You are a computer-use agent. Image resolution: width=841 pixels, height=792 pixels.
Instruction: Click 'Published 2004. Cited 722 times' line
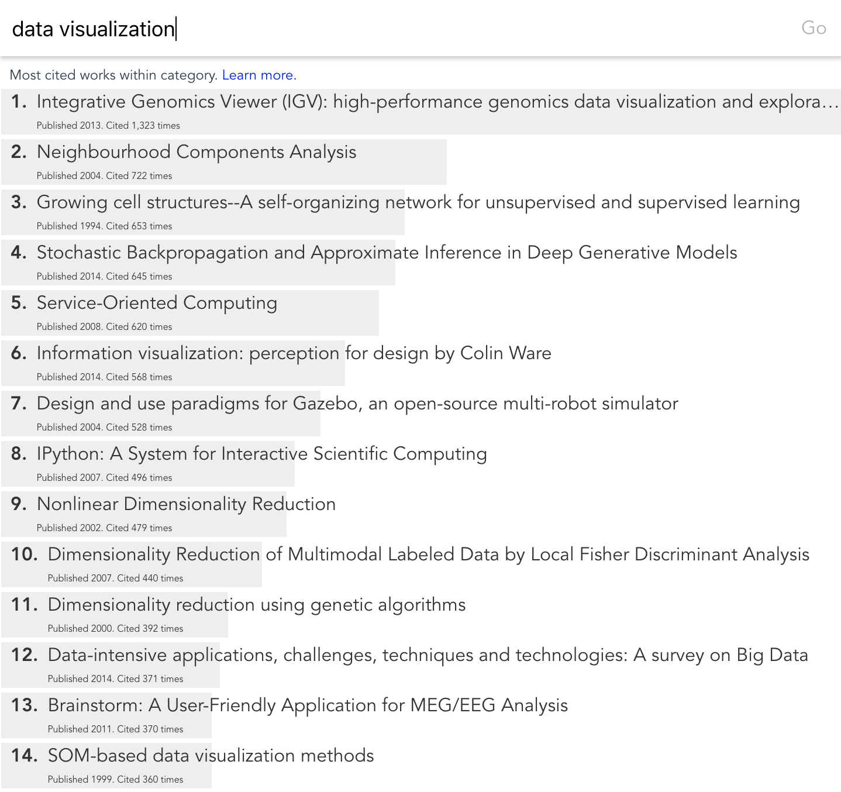pos(104,176)
